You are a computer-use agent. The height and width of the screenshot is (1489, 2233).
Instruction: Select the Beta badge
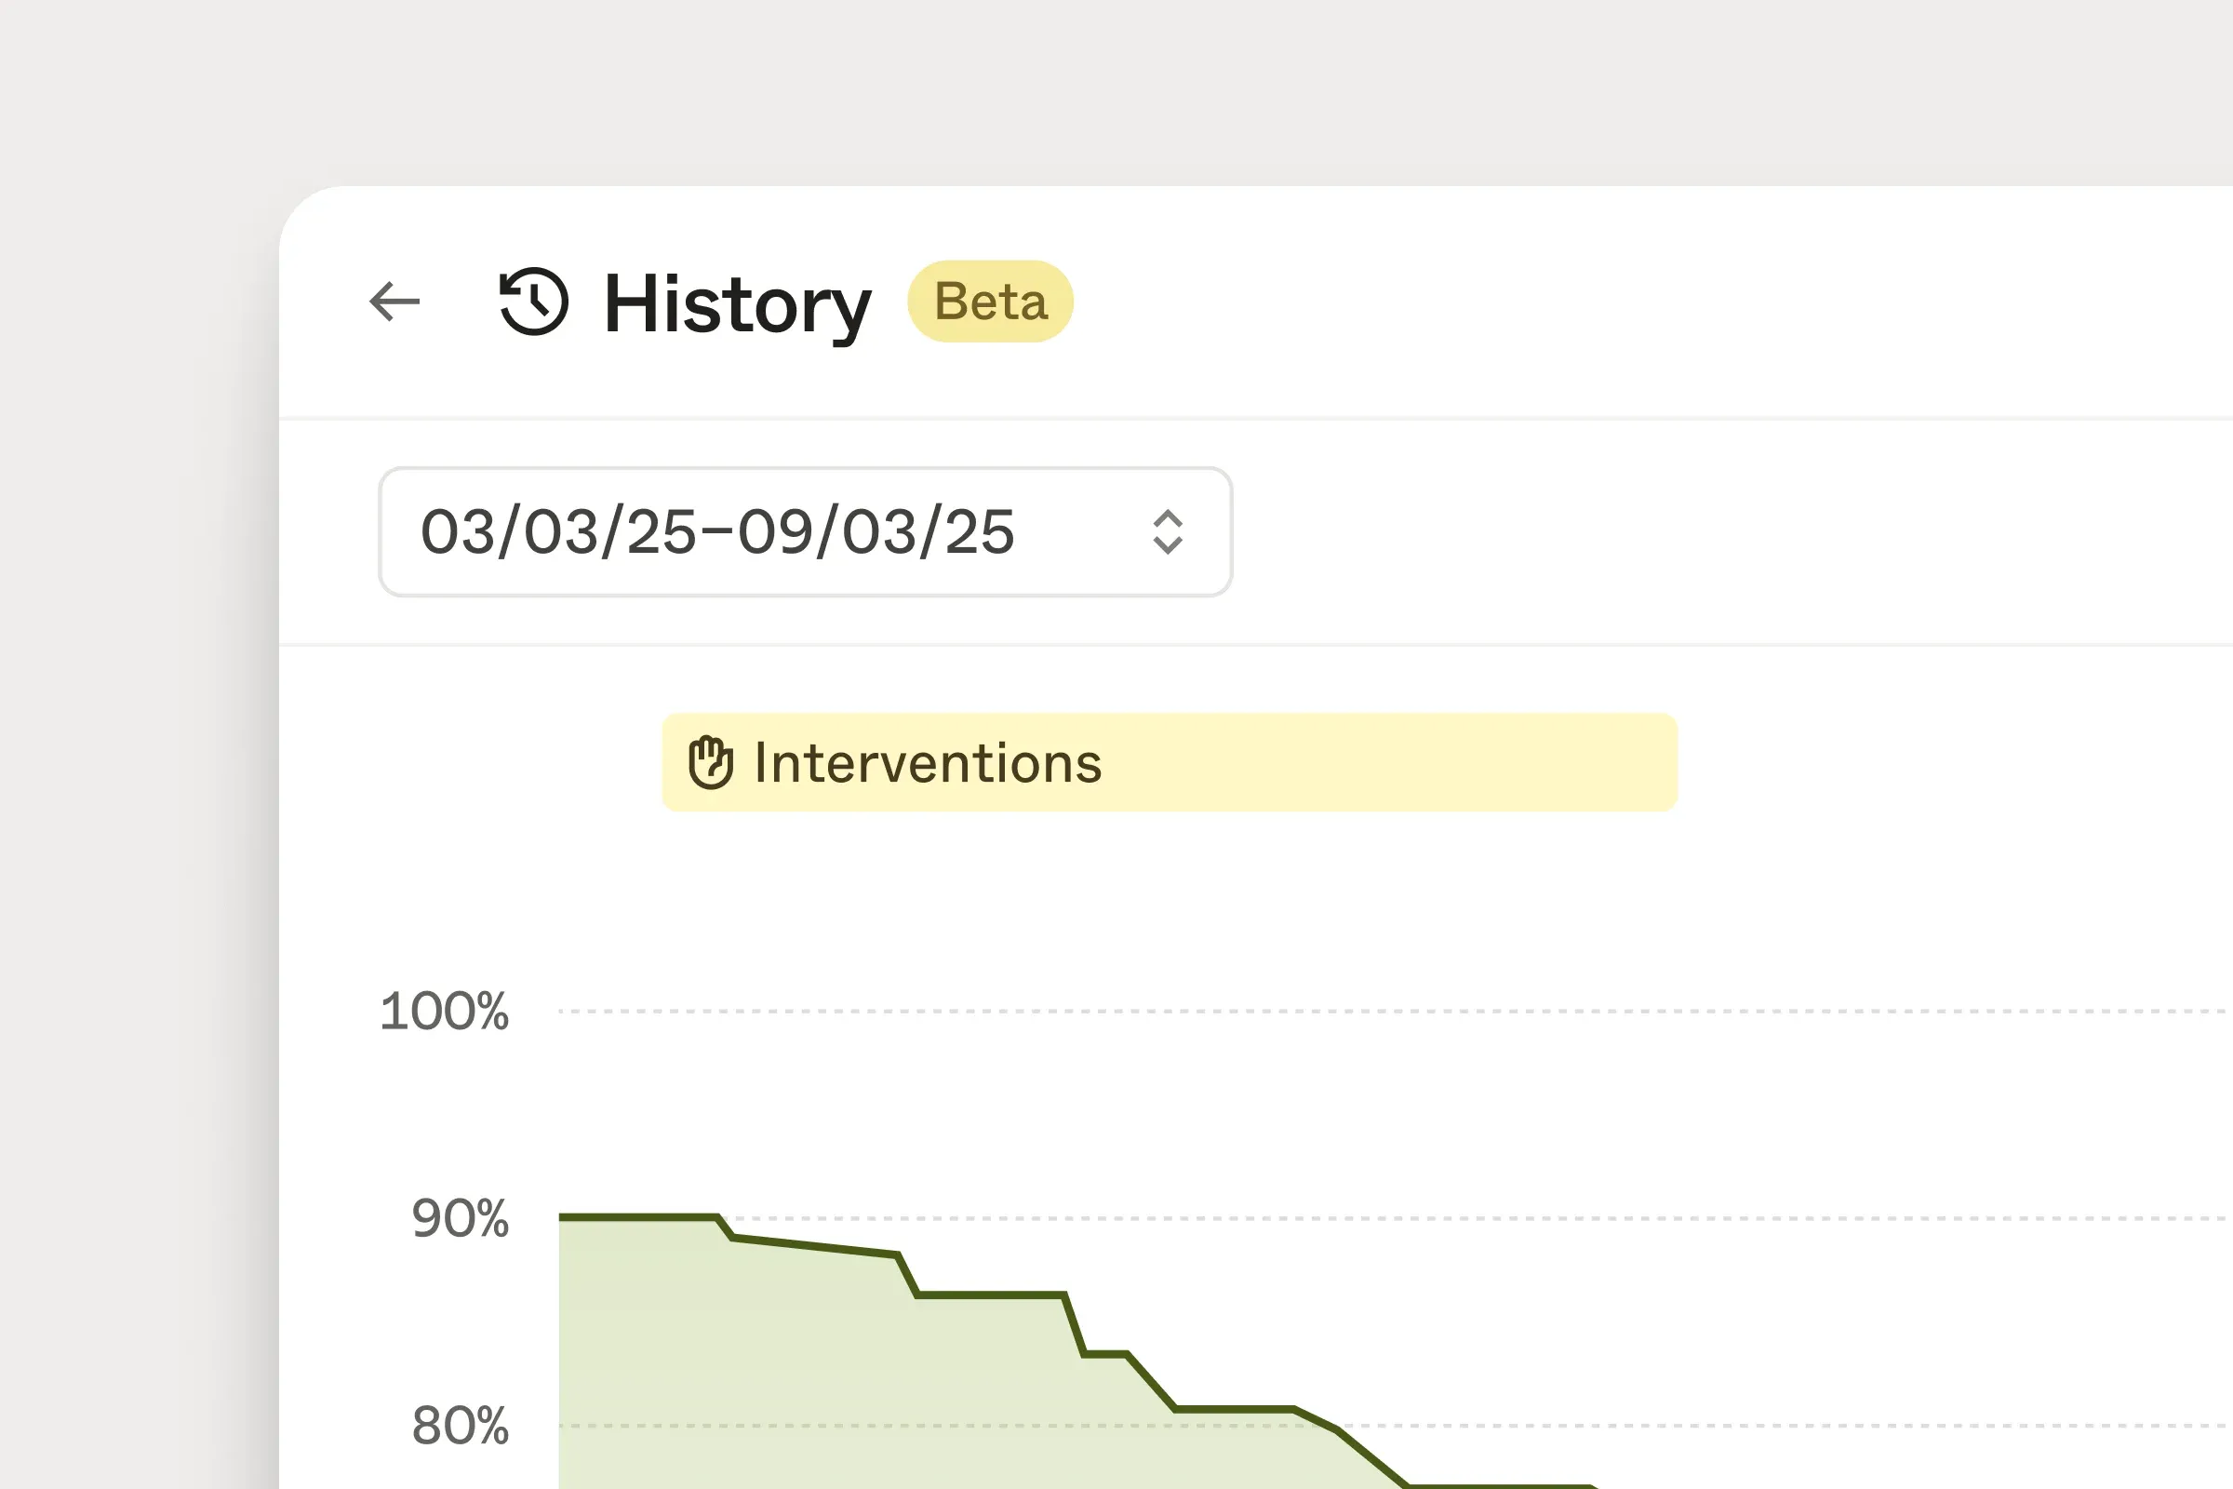pyautogui.click(x=990, y=301)
